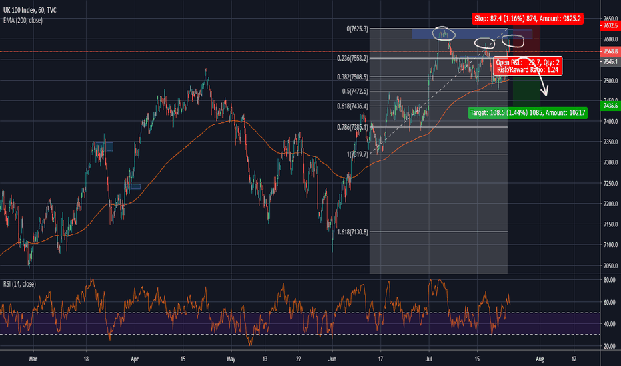This screenshot has height=366, width=621.
Task: Select the Open P&L Risk/Reward Ratio box
Action: [x=528, y=66]
